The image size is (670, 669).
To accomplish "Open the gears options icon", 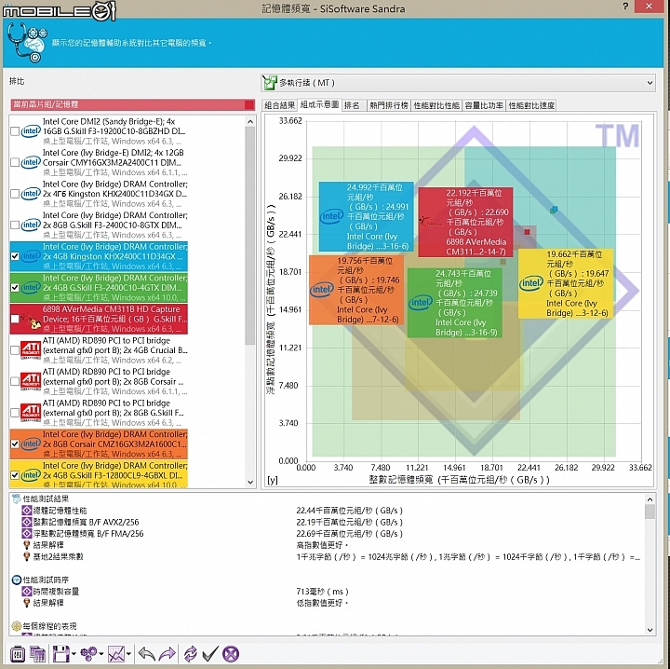I will click(x=88, y=654).
